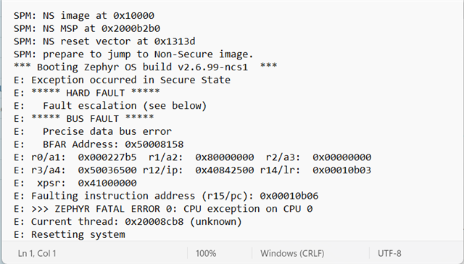Click the BUS FAULT heading line

tap(84, 119)
